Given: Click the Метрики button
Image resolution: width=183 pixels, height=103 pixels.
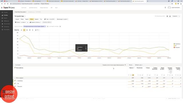Looking at the screenshot, I should (131, 65).
